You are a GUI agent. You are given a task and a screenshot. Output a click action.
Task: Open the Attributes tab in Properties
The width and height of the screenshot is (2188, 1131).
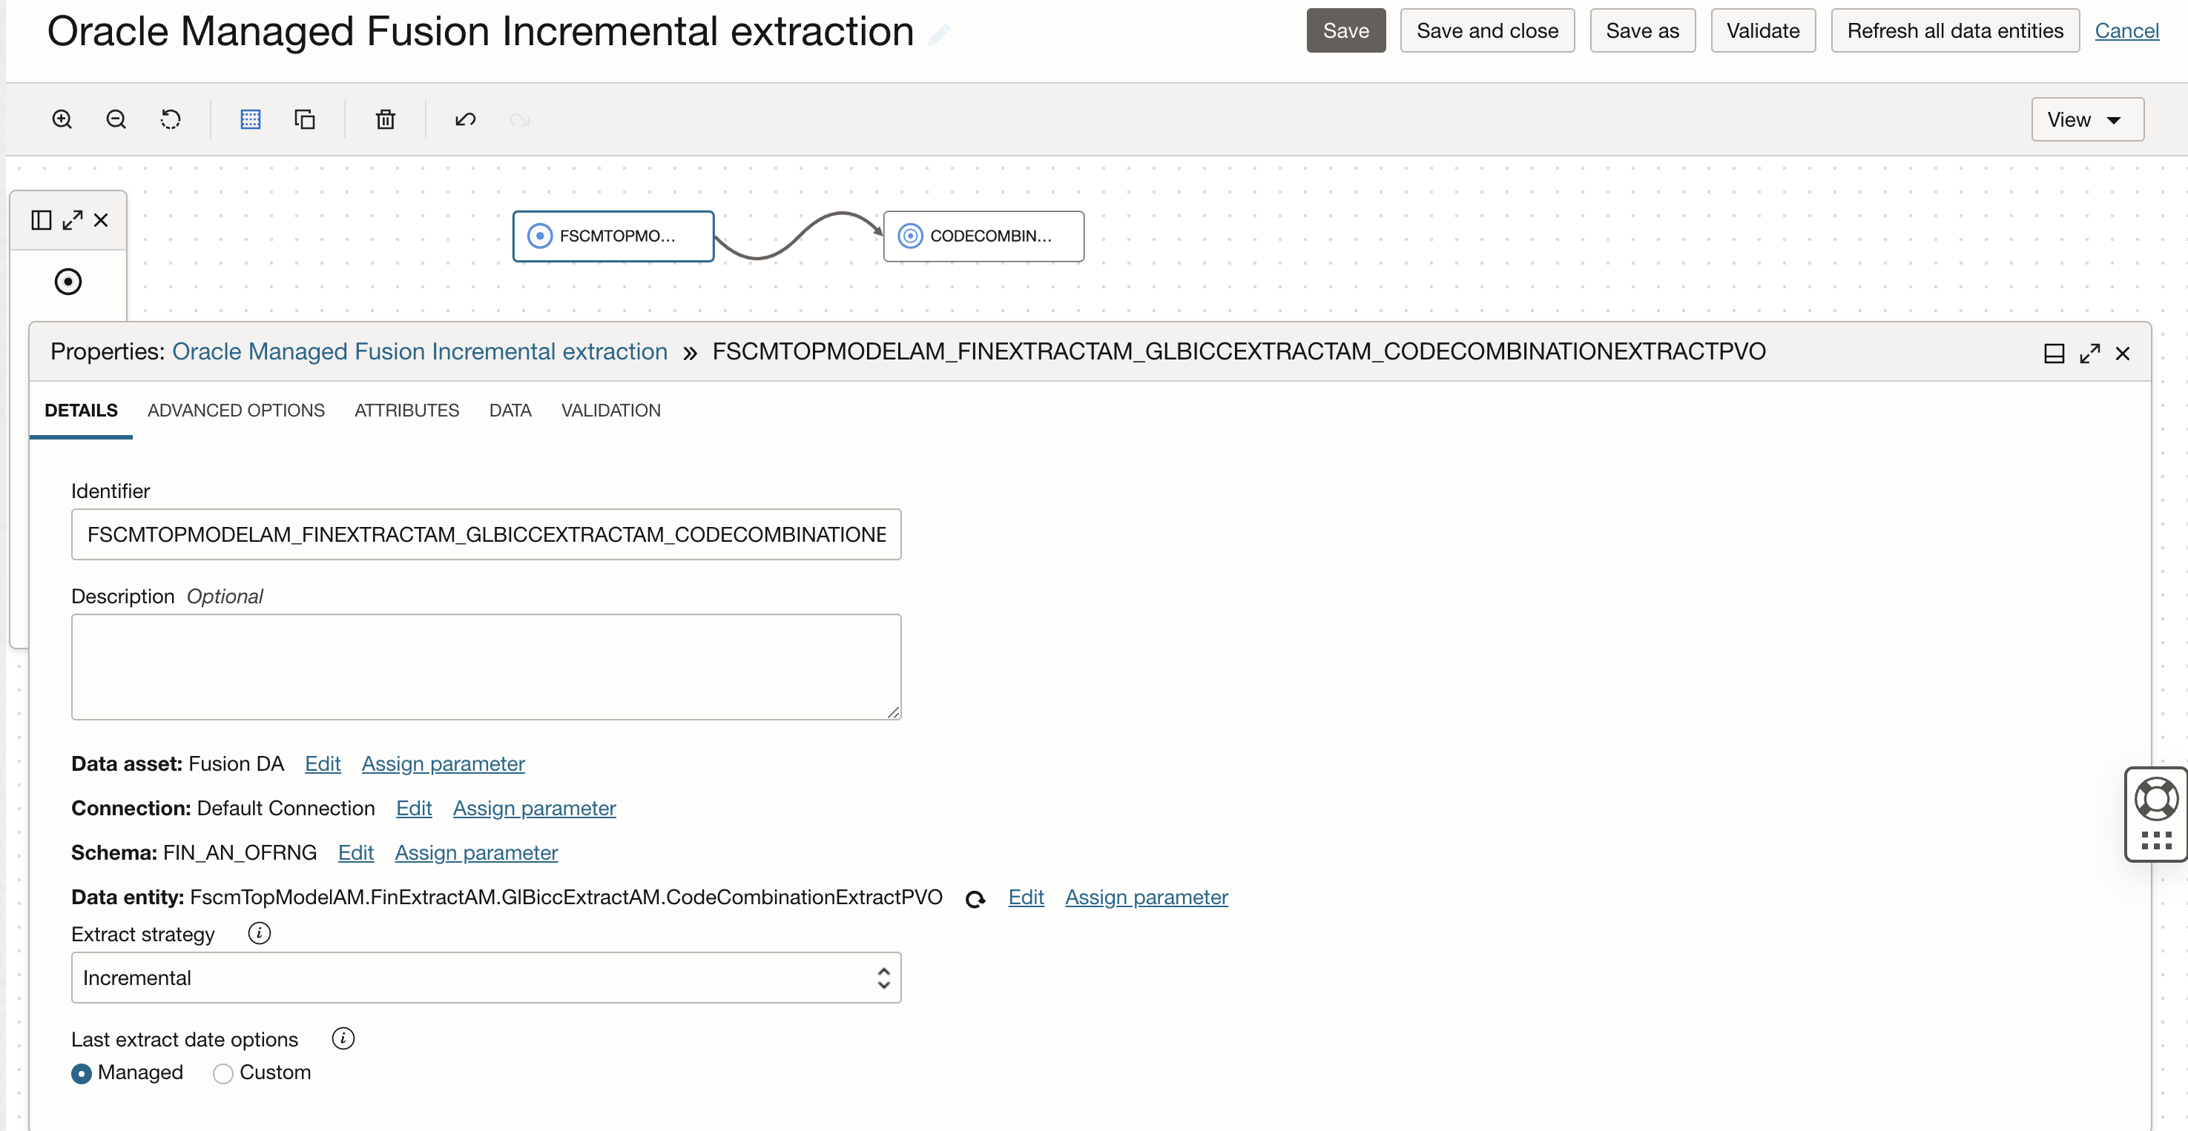tap(406, 410)
